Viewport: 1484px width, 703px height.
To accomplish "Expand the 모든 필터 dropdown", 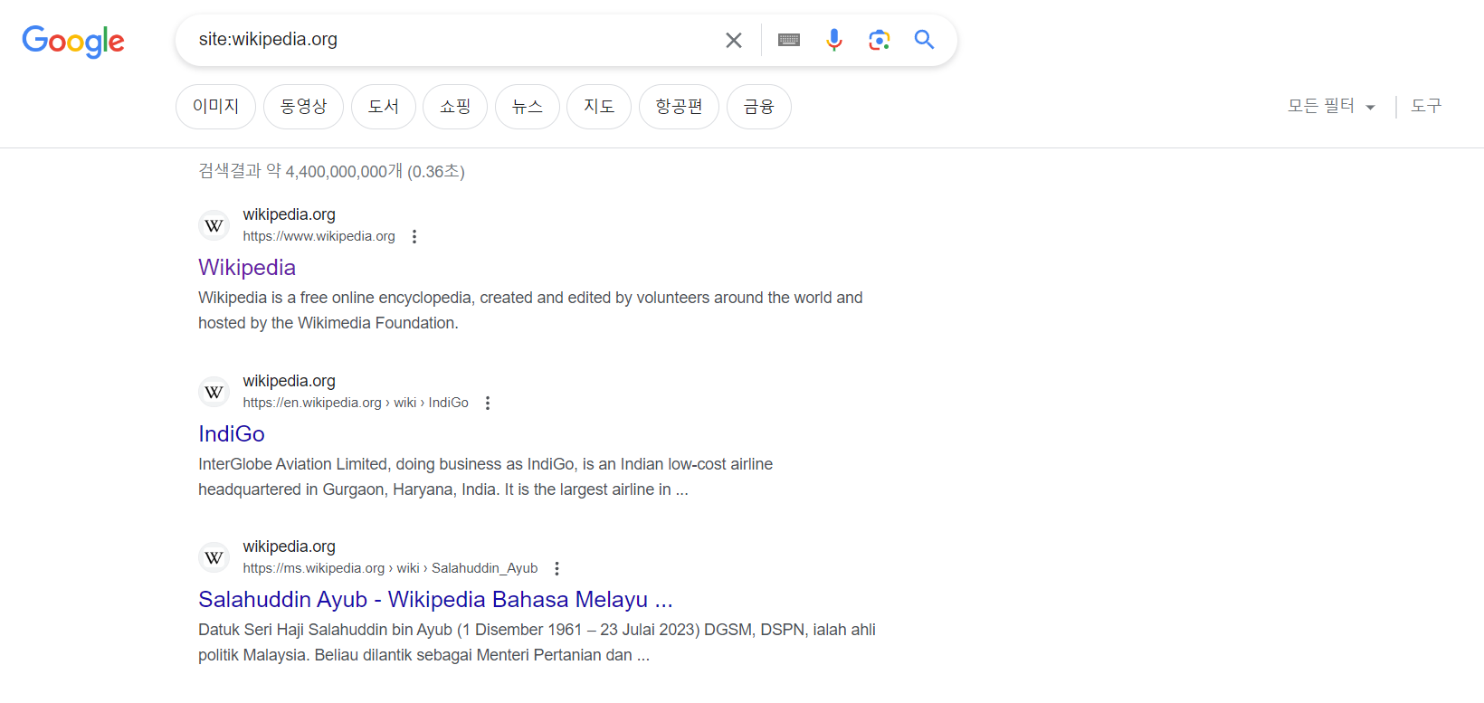I will coord(1331,106).
